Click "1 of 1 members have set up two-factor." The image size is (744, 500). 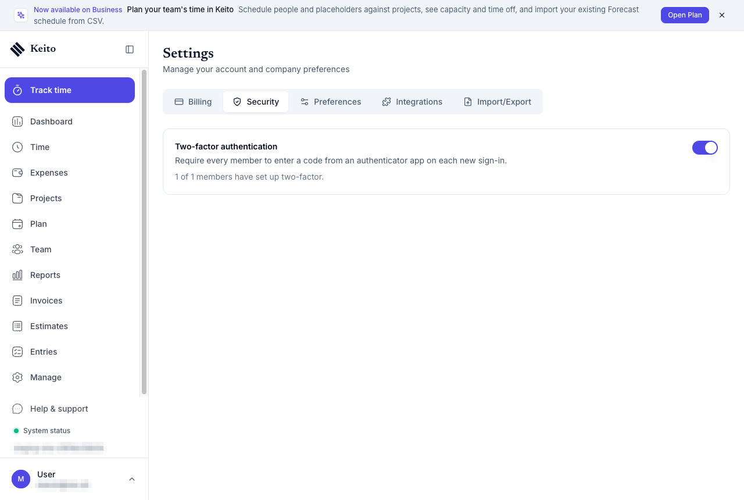pos(249,177)
